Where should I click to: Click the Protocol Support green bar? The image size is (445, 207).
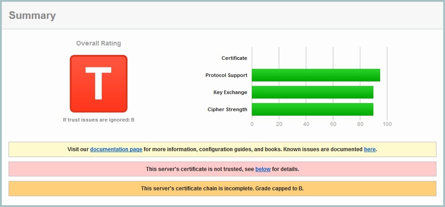315,75
